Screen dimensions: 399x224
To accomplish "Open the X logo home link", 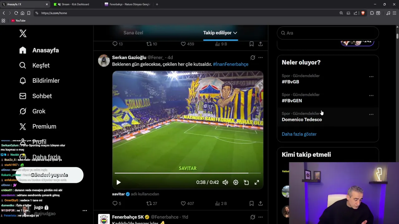I will pyautogui.click(x=23, y=33).
